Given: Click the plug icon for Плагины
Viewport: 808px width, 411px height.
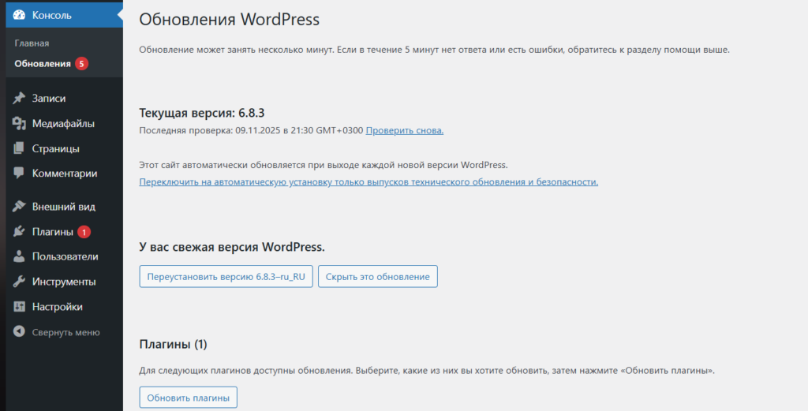Looking at the screenshot, I should pos(20,232).
